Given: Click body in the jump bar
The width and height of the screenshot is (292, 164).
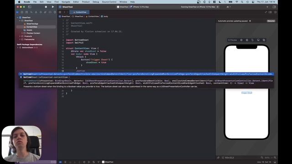Looking at the screenshot, I should coord(104,16).
